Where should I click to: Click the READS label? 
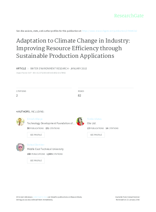point(81,91)
